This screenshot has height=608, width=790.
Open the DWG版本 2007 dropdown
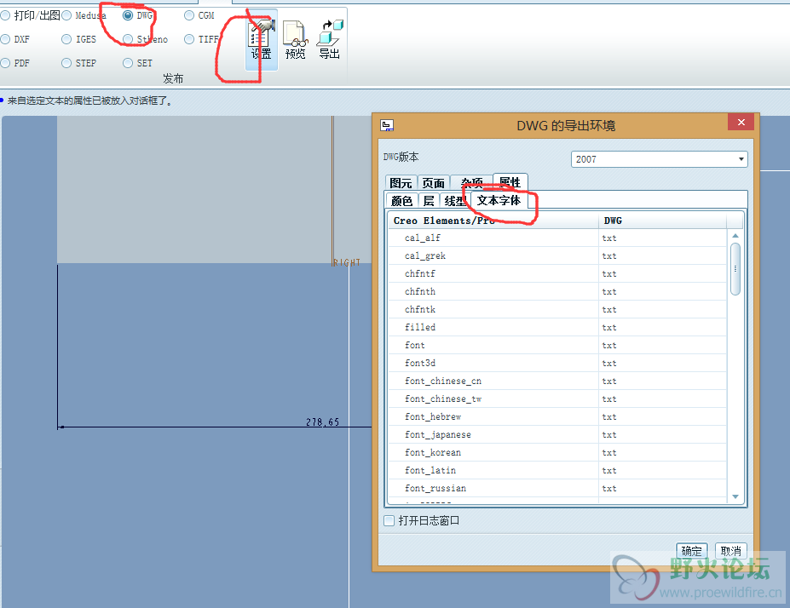(x=659, y=159)
